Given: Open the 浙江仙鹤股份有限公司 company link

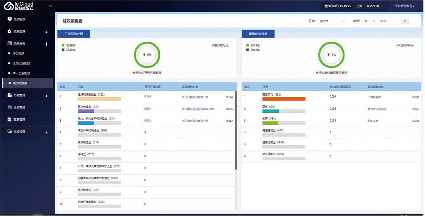Looking at the screenshot, I should (x=195, y=97).
